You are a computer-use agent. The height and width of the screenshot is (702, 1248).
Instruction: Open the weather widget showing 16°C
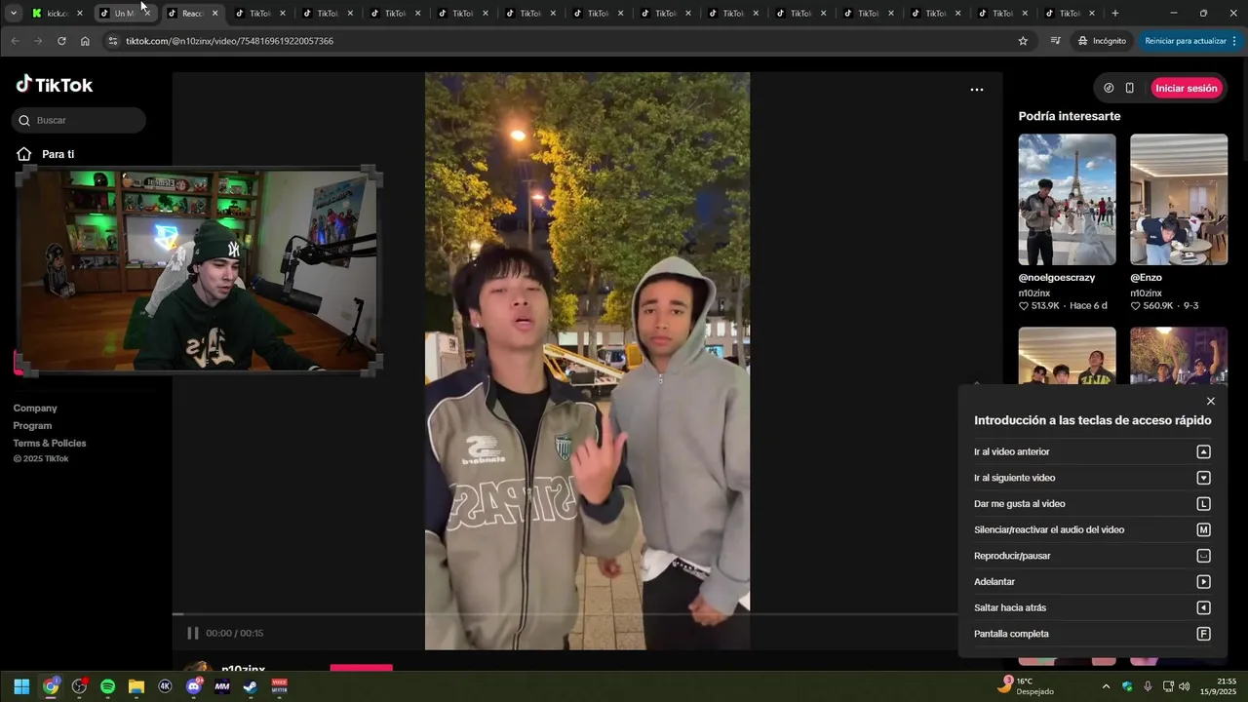(x=1026, y=686)
